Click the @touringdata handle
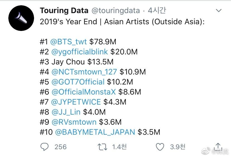 tap(116, 11)
